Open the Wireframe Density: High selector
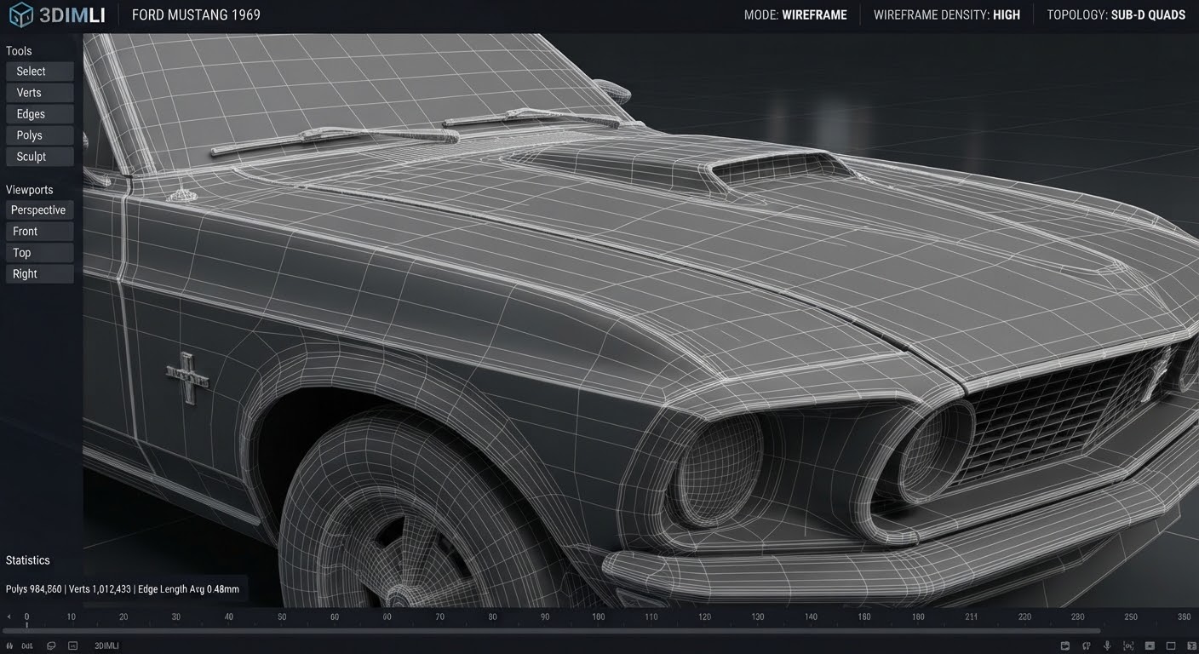The width and height of the screenshot is (1199, 654). tap(946, 15)
